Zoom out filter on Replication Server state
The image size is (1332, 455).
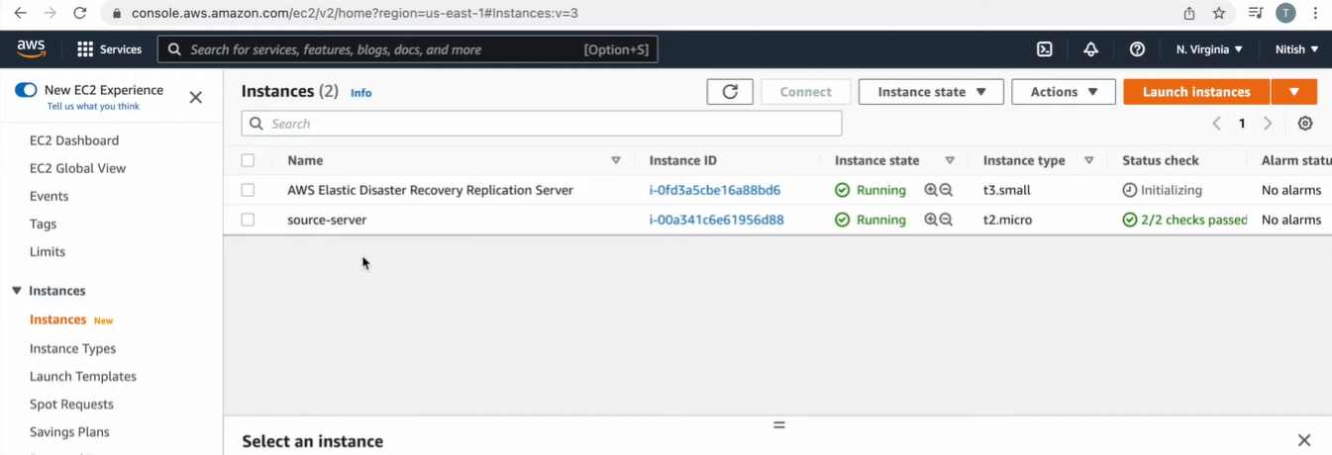946,190
